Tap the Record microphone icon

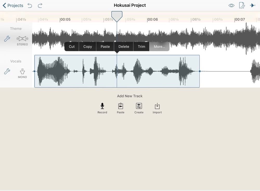click(102, 106)
